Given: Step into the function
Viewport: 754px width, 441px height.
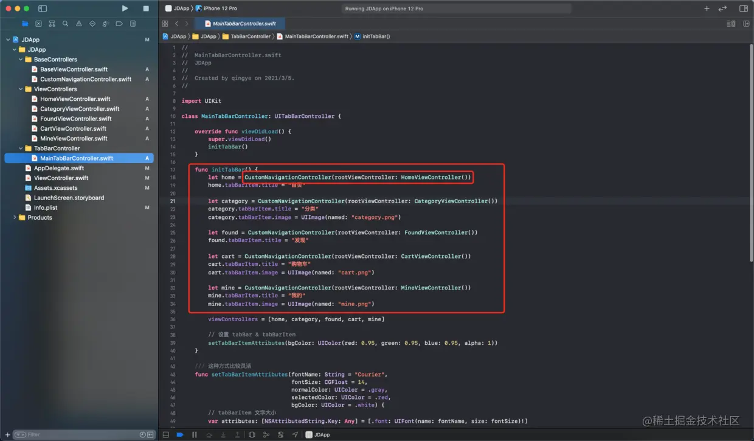Looking at the screenshot, I should [223, 435].
